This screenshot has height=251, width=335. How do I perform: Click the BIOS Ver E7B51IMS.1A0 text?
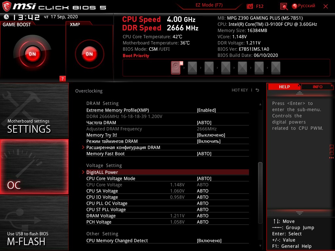(243, 49)
